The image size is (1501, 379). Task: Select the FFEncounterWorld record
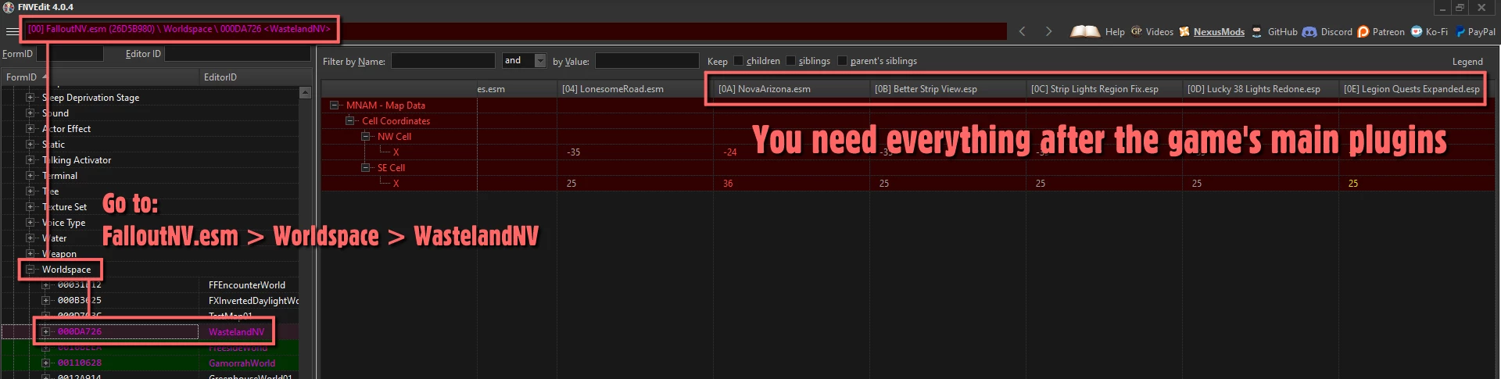247,285
